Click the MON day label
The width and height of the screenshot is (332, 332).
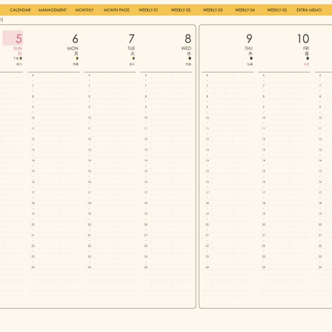click(x=73, y=48)
